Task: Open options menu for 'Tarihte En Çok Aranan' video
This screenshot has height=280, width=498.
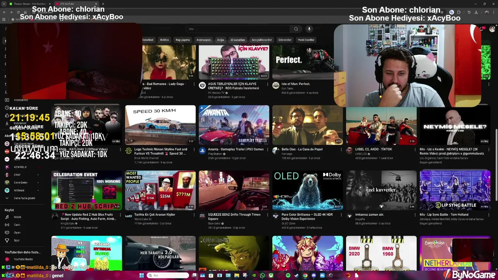Action: [194, 215]
